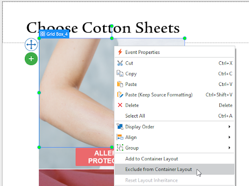
Task: Click the green plus add button
Action: click(x=31, y=59)
